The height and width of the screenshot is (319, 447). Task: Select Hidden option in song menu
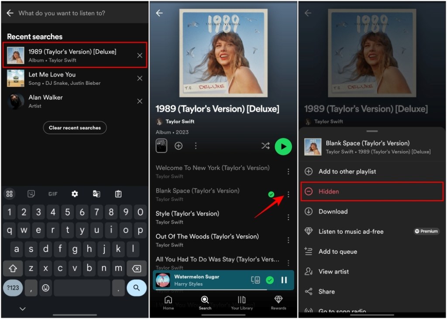tap(372, 191)
